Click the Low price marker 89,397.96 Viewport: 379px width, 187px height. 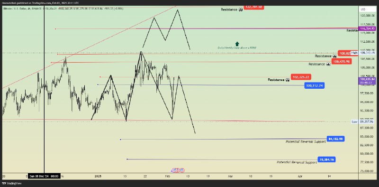(x=364, y=122)
